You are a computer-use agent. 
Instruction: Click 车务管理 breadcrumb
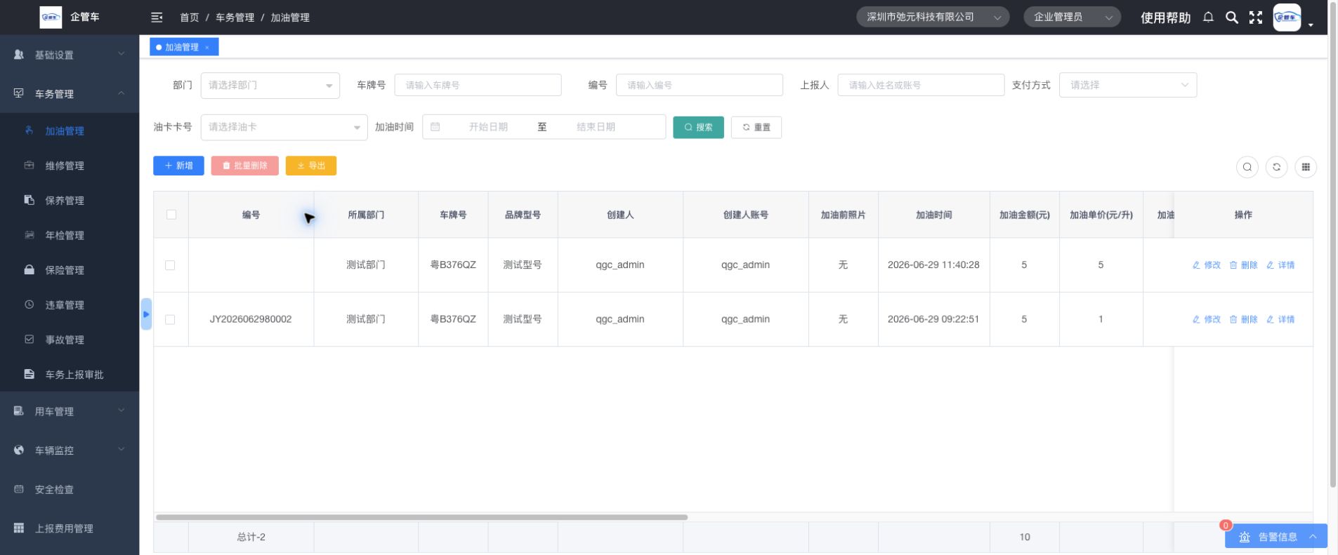pos(235,18)
